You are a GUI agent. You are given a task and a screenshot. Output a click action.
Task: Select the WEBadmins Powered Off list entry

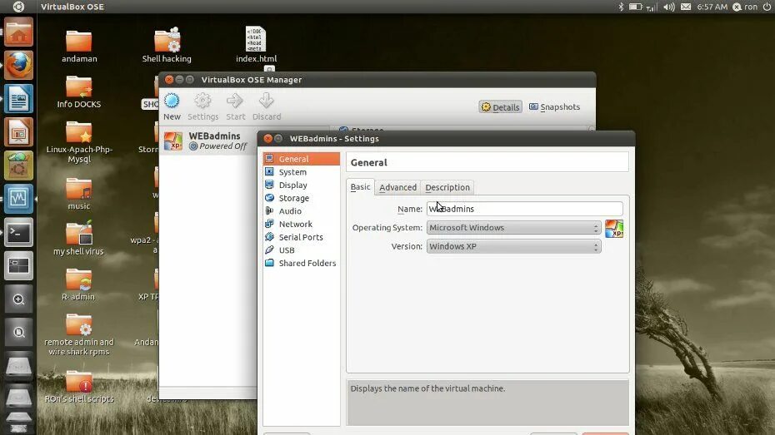coord(208,141)
